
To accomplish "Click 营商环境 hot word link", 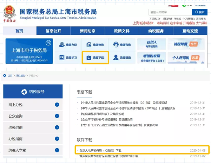I will tap(201, 19).
